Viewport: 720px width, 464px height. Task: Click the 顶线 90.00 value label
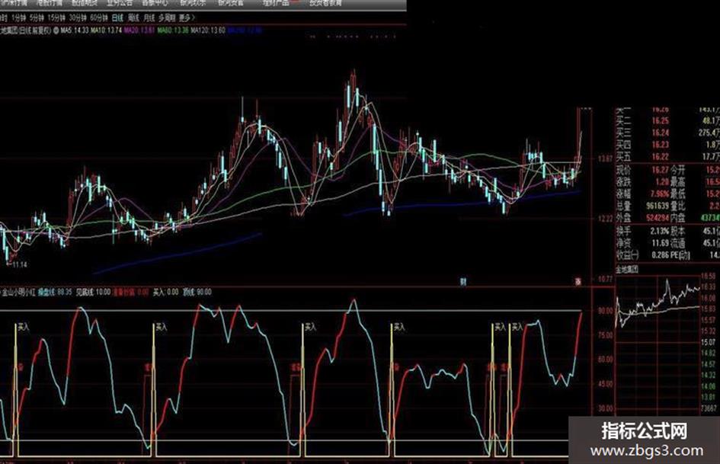click(197, 292)
